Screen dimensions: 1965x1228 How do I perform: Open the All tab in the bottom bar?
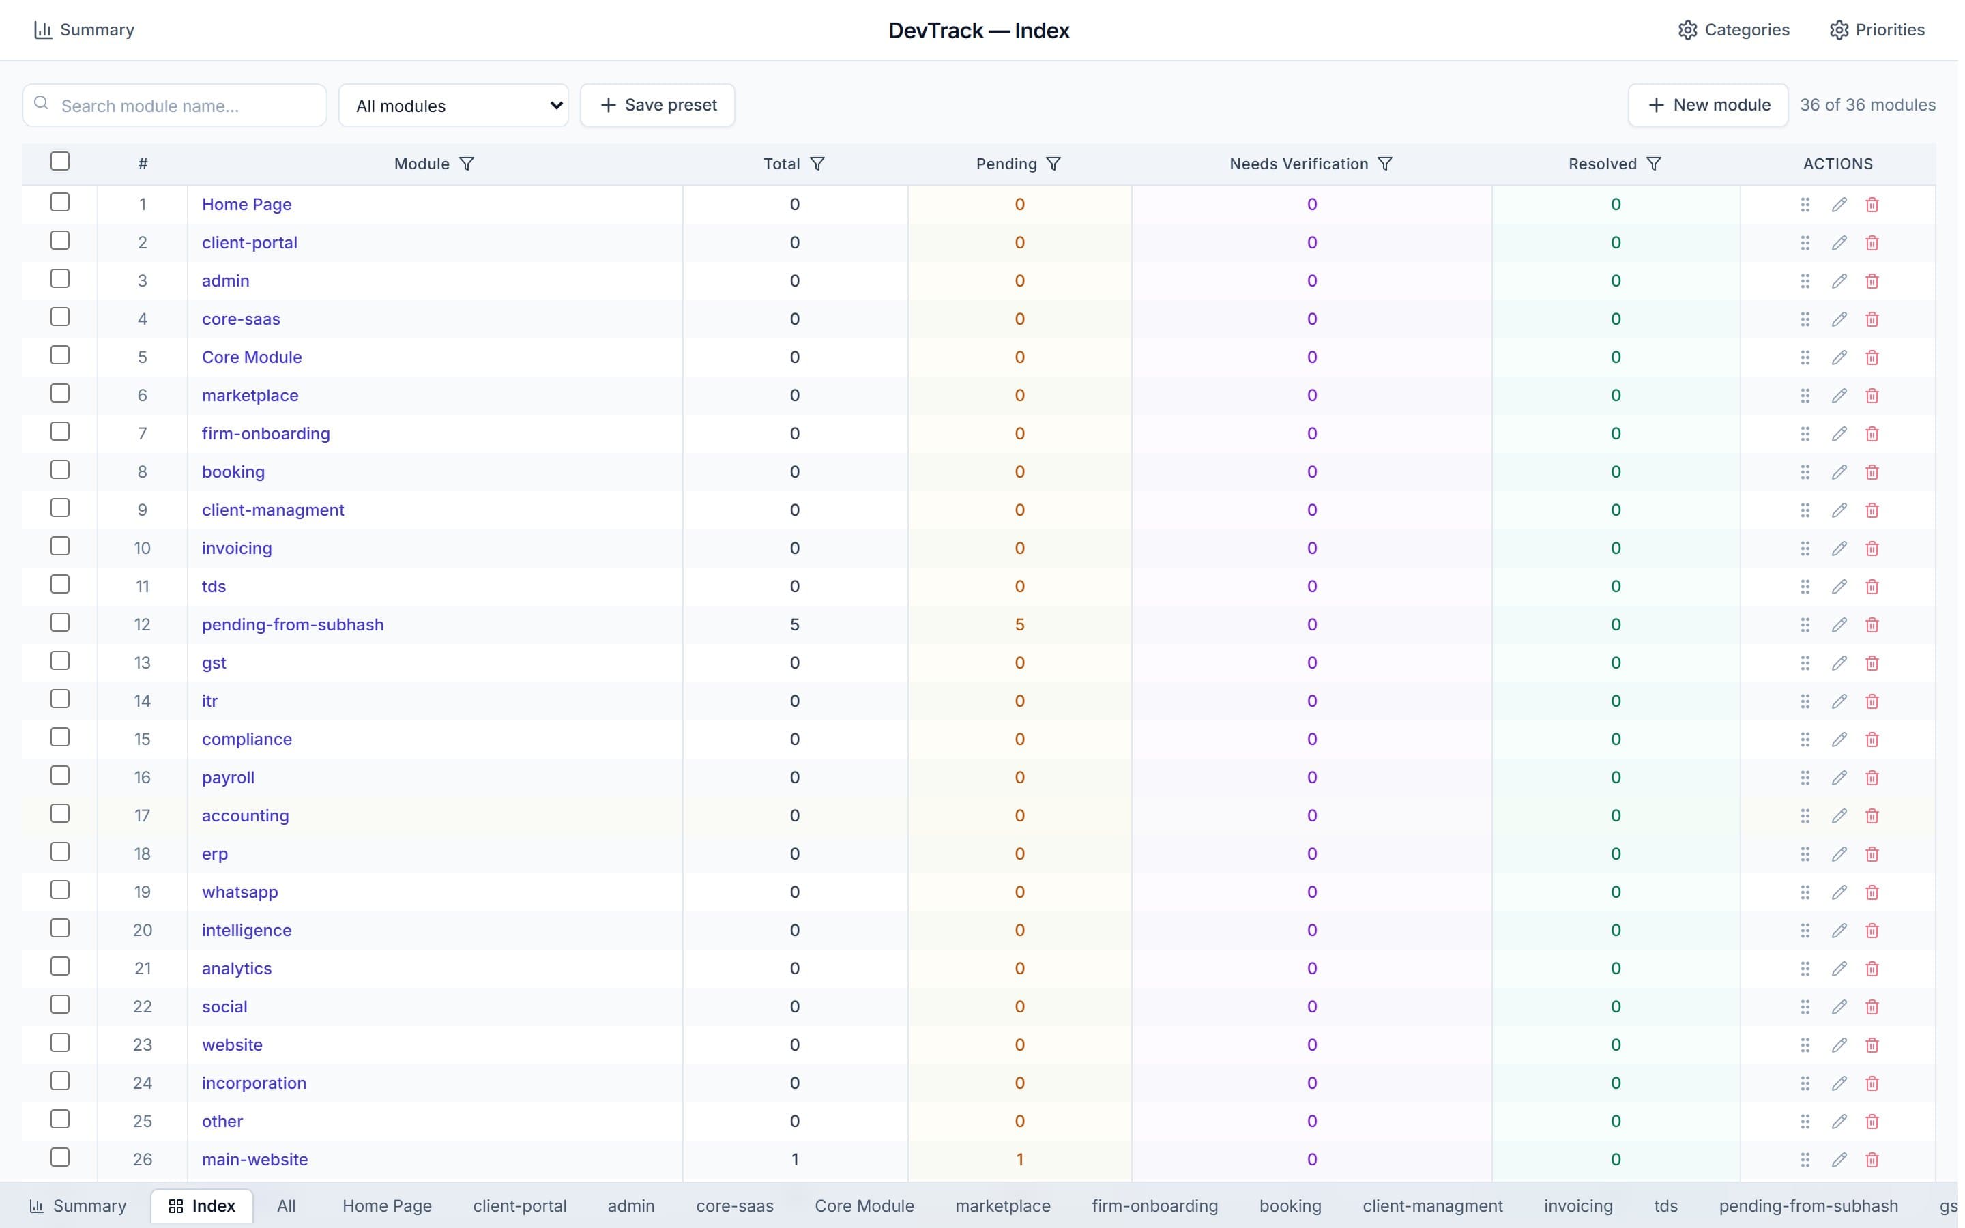tap(286, 1205)
